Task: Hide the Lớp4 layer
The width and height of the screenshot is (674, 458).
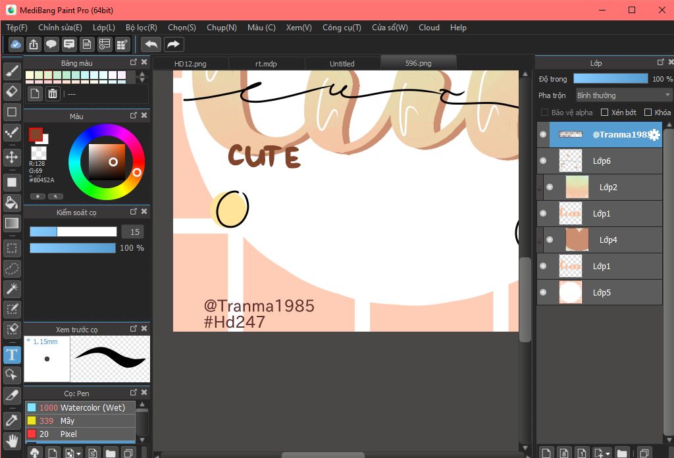Action: pyautogui.click(x=550, y=240)
